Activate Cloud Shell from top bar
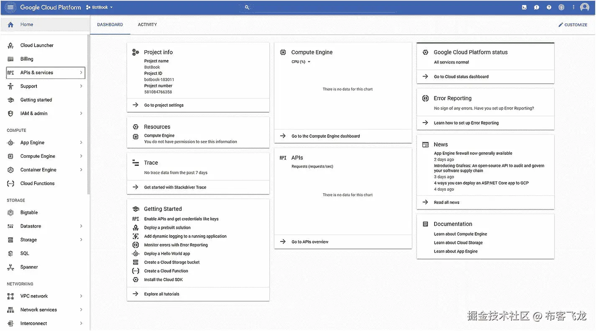 click(x=524, y=8)
